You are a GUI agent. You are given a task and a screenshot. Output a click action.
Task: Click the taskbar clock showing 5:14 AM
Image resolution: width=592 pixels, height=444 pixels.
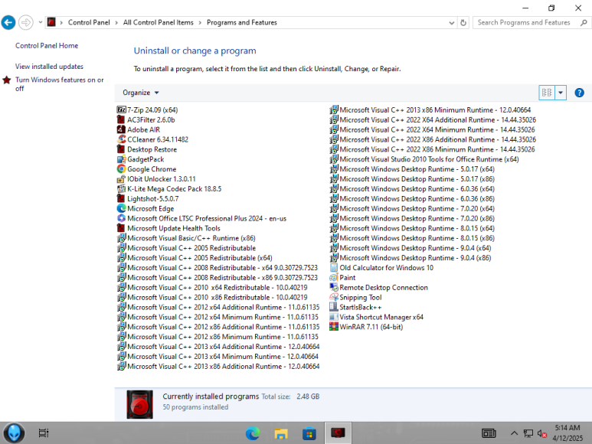(x=567, y=433)
